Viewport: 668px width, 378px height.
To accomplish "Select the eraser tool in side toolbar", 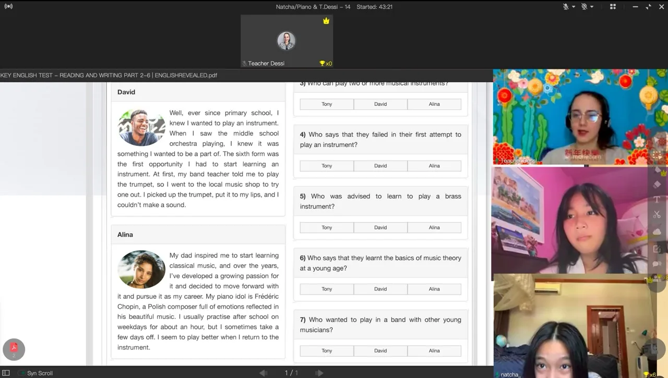I will pos(657,185).
